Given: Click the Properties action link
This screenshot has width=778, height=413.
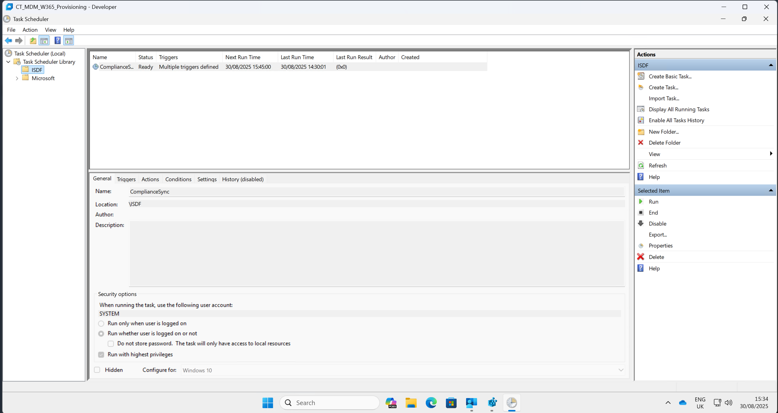Looking at the screenshot, I should (660, 246).
